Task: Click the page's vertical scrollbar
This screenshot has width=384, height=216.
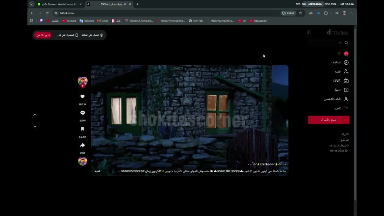Action: point(355,114)
